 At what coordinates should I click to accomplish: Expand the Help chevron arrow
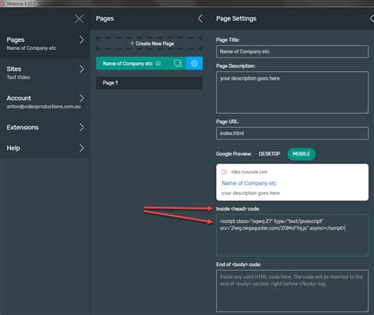81,148
